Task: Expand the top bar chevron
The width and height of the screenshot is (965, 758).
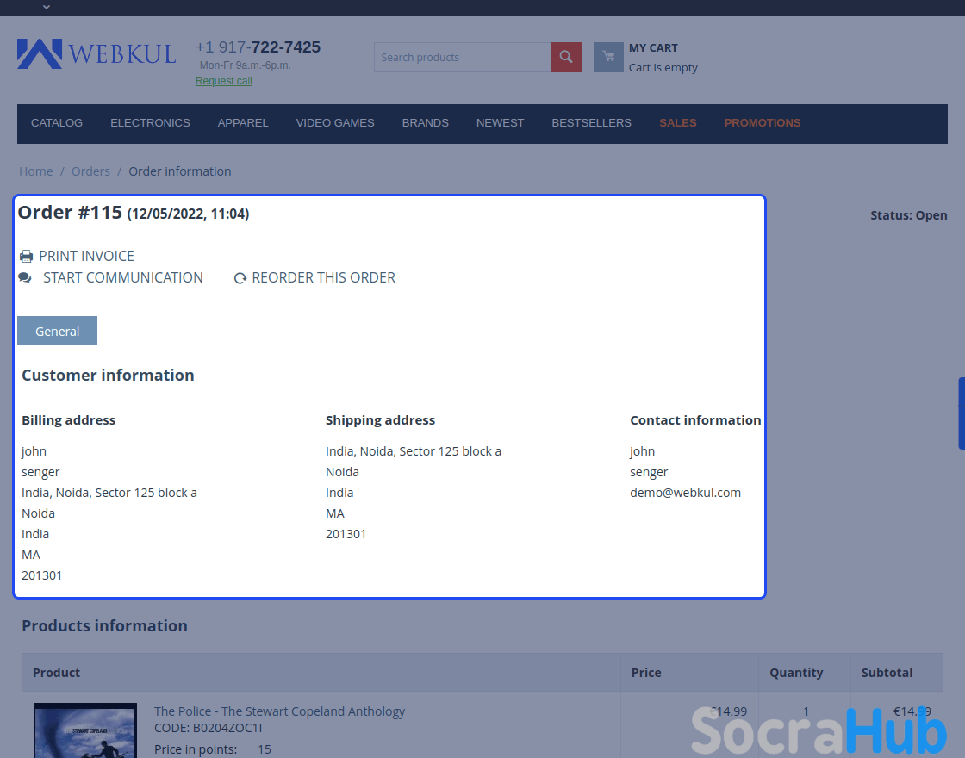Action: click(47, 7)
